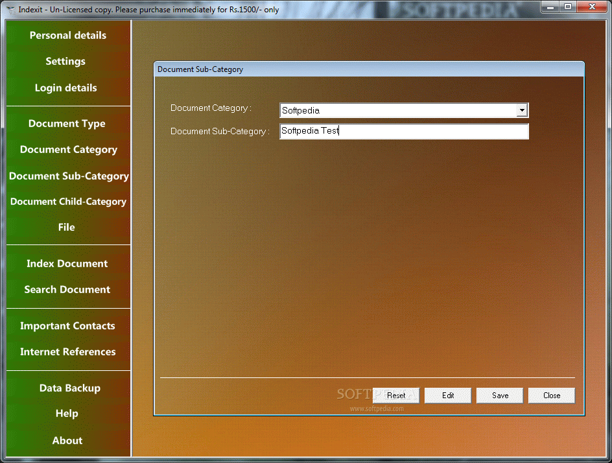
Task: Close the Document Sub-Category dialog
Action: tap(552, 396)
